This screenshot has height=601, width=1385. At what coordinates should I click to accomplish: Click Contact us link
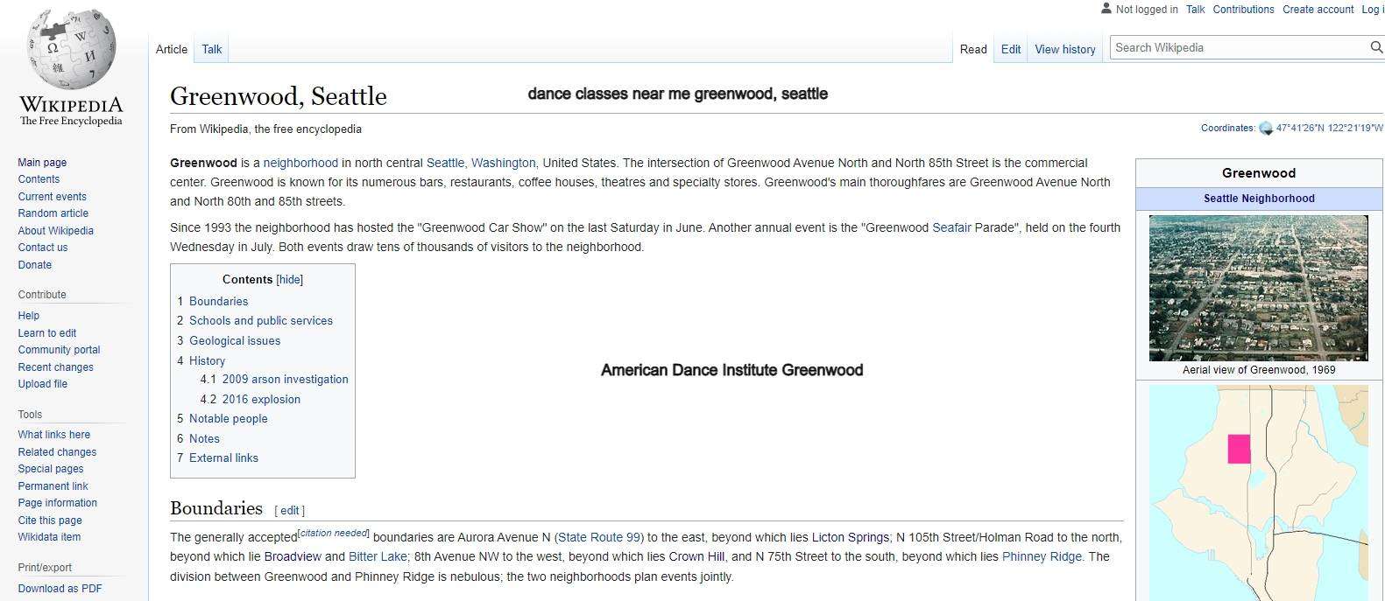coord(43,248)
